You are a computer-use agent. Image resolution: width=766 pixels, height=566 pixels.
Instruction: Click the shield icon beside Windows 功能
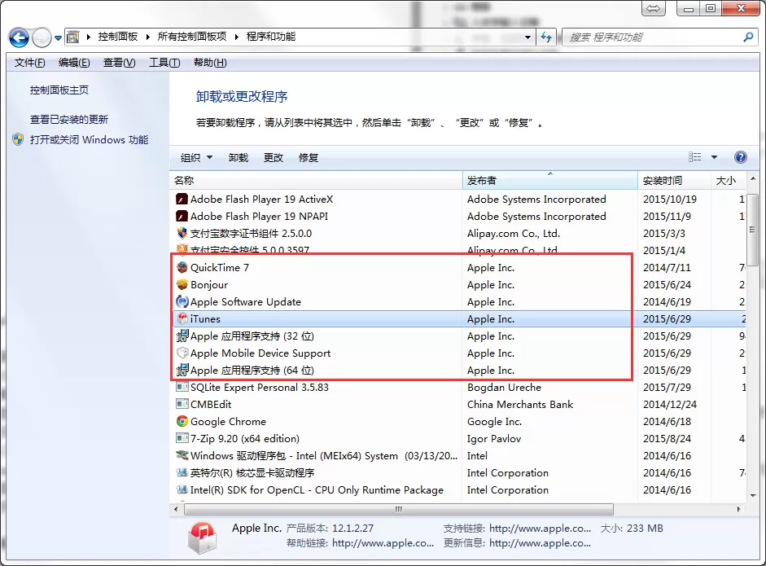click(x=18, y=140)
